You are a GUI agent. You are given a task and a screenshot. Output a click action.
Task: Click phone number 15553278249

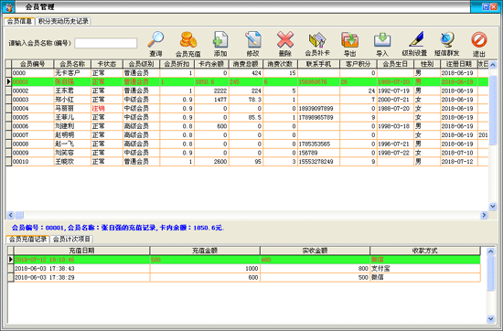(x=316, y=162)
